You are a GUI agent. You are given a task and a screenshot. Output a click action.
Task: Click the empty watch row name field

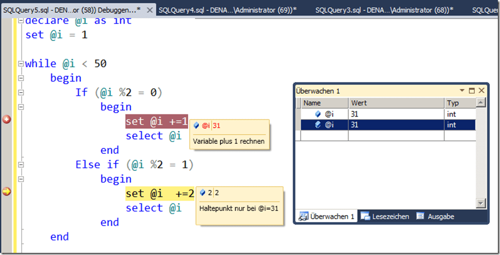tap(325, 136)
